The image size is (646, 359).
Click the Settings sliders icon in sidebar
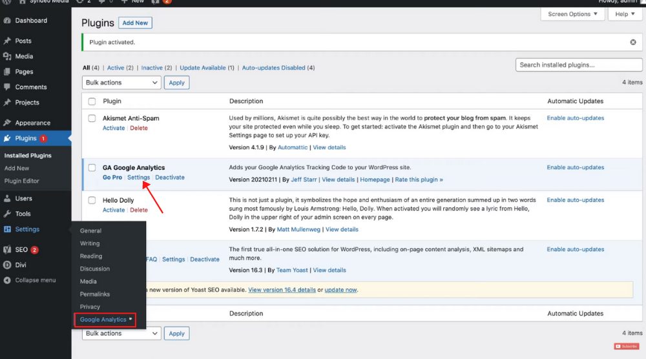click(7, 229)
